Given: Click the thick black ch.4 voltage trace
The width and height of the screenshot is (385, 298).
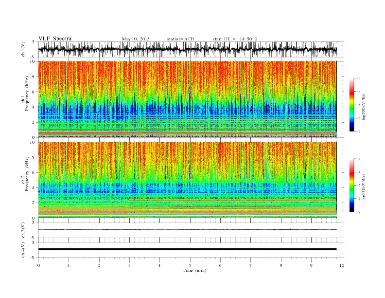Looking at the screenshot, I should coord(187,249).
